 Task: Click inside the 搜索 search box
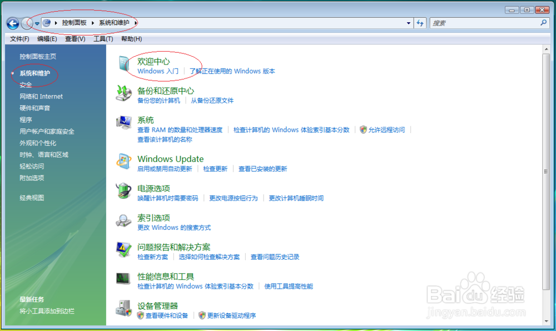coord(484,23)
